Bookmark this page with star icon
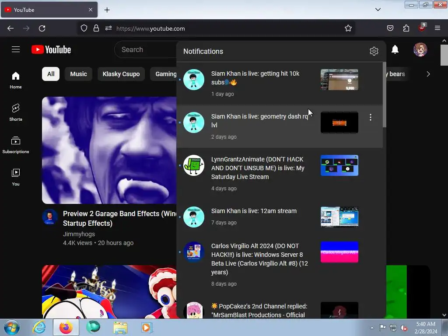Image resolution: width=448 pixels, height=336 pixels. point(348,28)
